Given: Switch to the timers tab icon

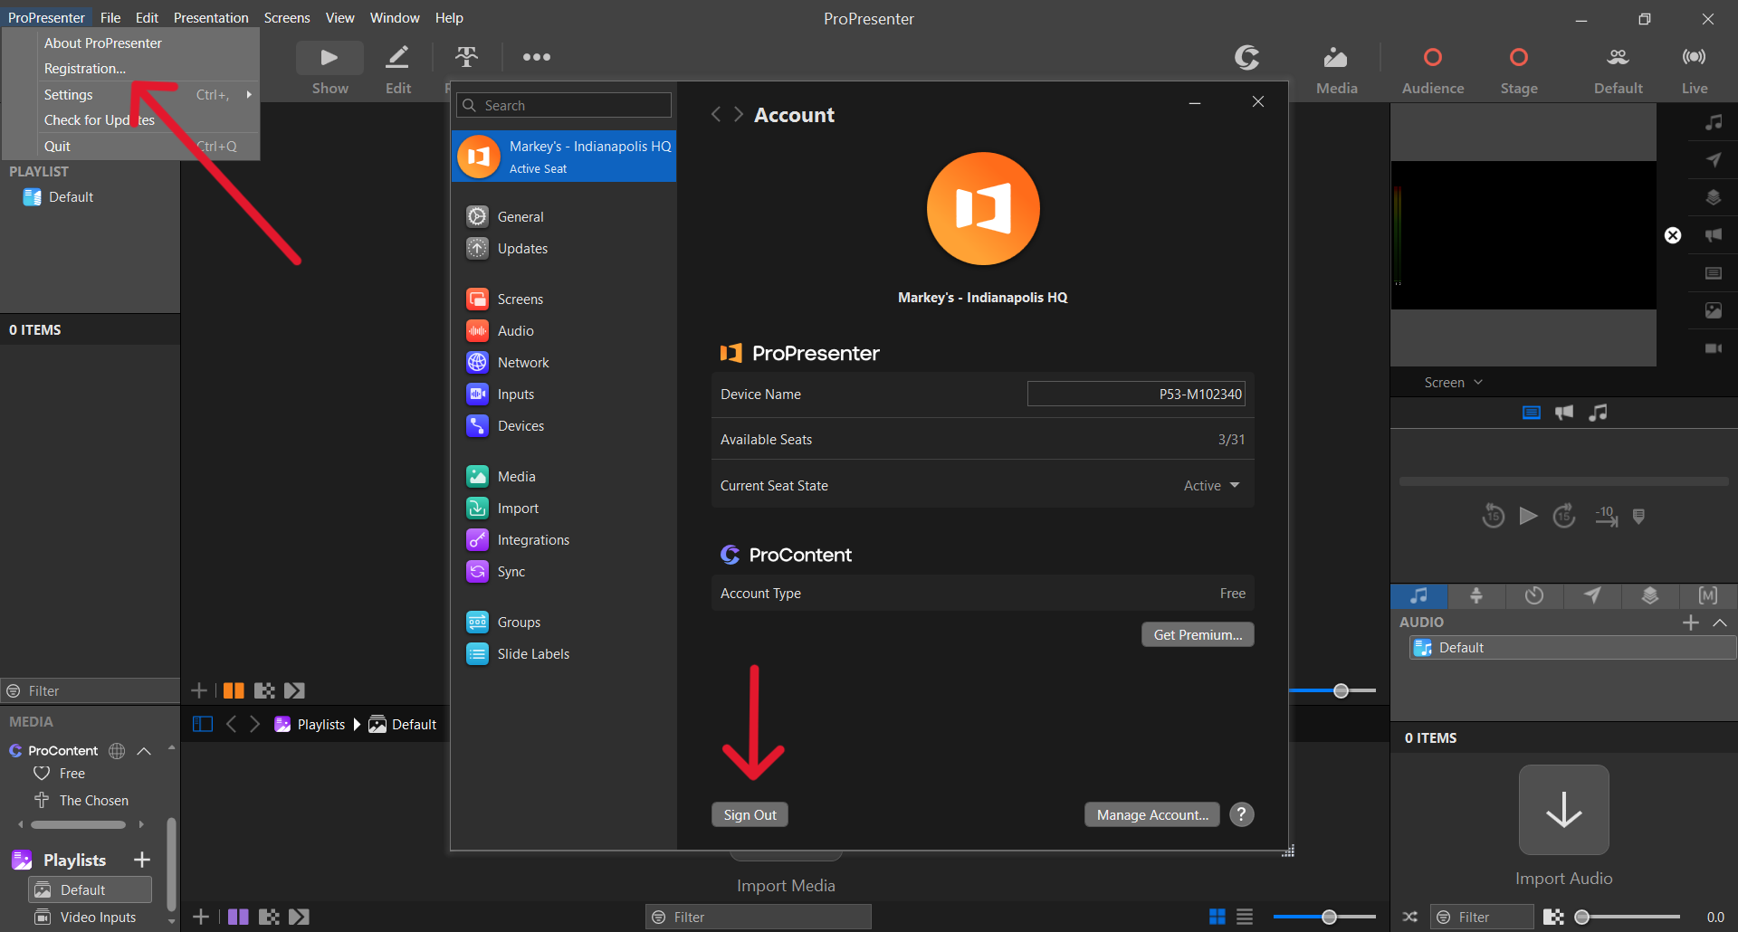Looking at the screenshot, I should [1533, 595].
